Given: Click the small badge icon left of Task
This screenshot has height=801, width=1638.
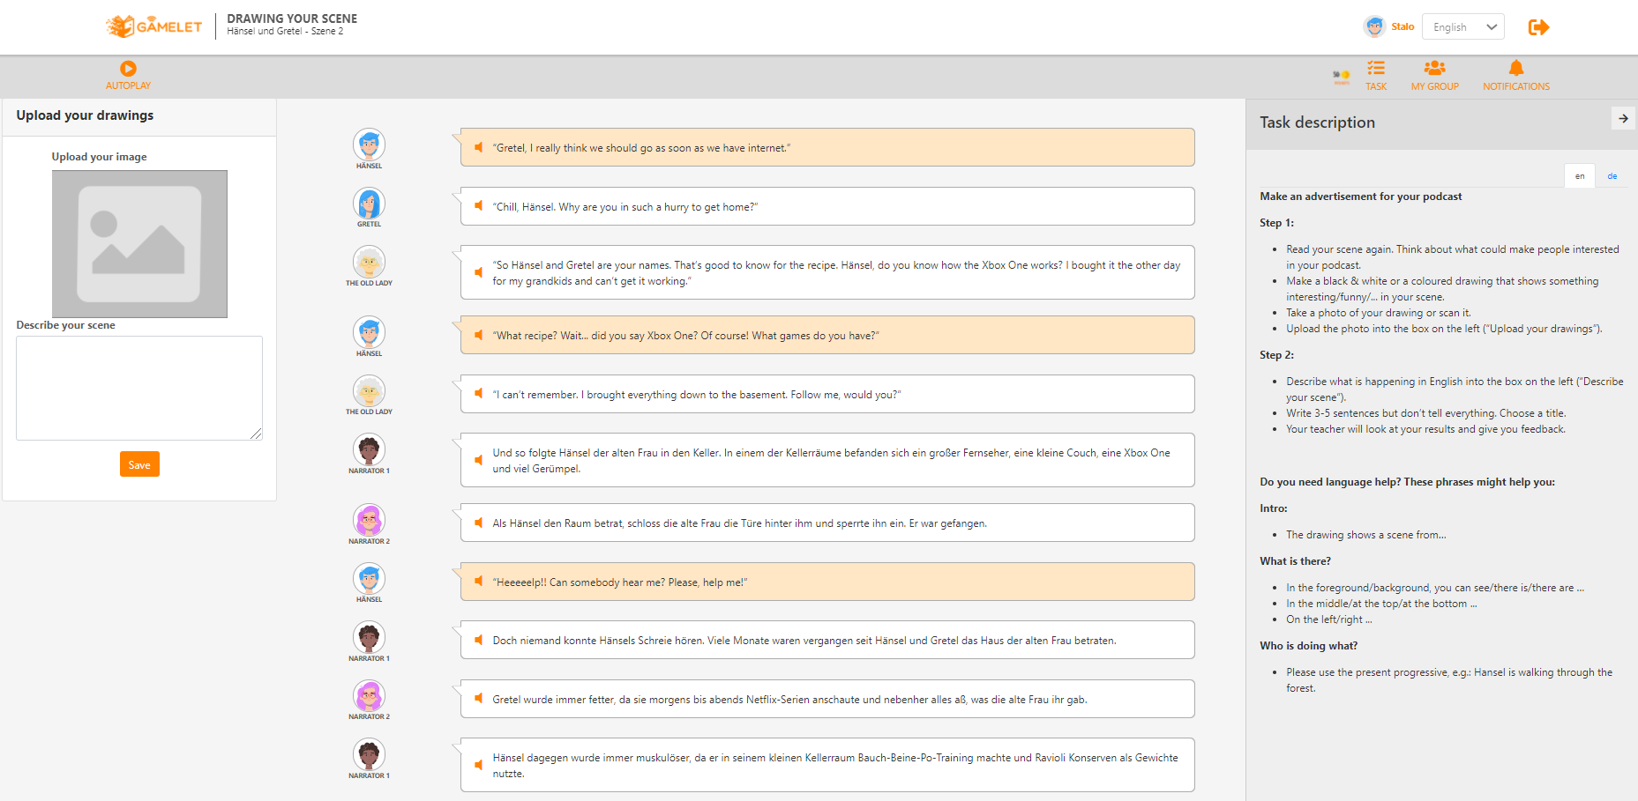Looking at the screenshot, I should point(1342,77).
